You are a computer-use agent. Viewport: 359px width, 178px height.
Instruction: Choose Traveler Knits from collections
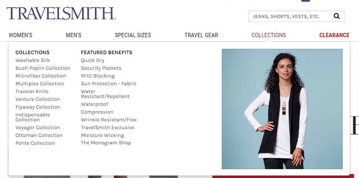click(32, 91)
